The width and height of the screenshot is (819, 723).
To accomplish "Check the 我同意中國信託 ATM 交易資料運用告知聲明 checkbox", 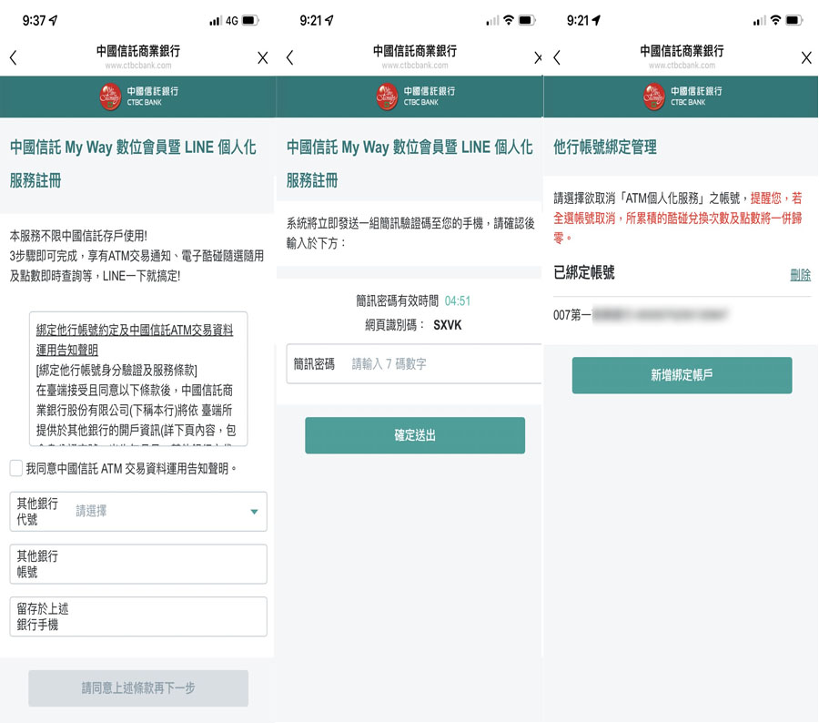I will tap(16, 468).
